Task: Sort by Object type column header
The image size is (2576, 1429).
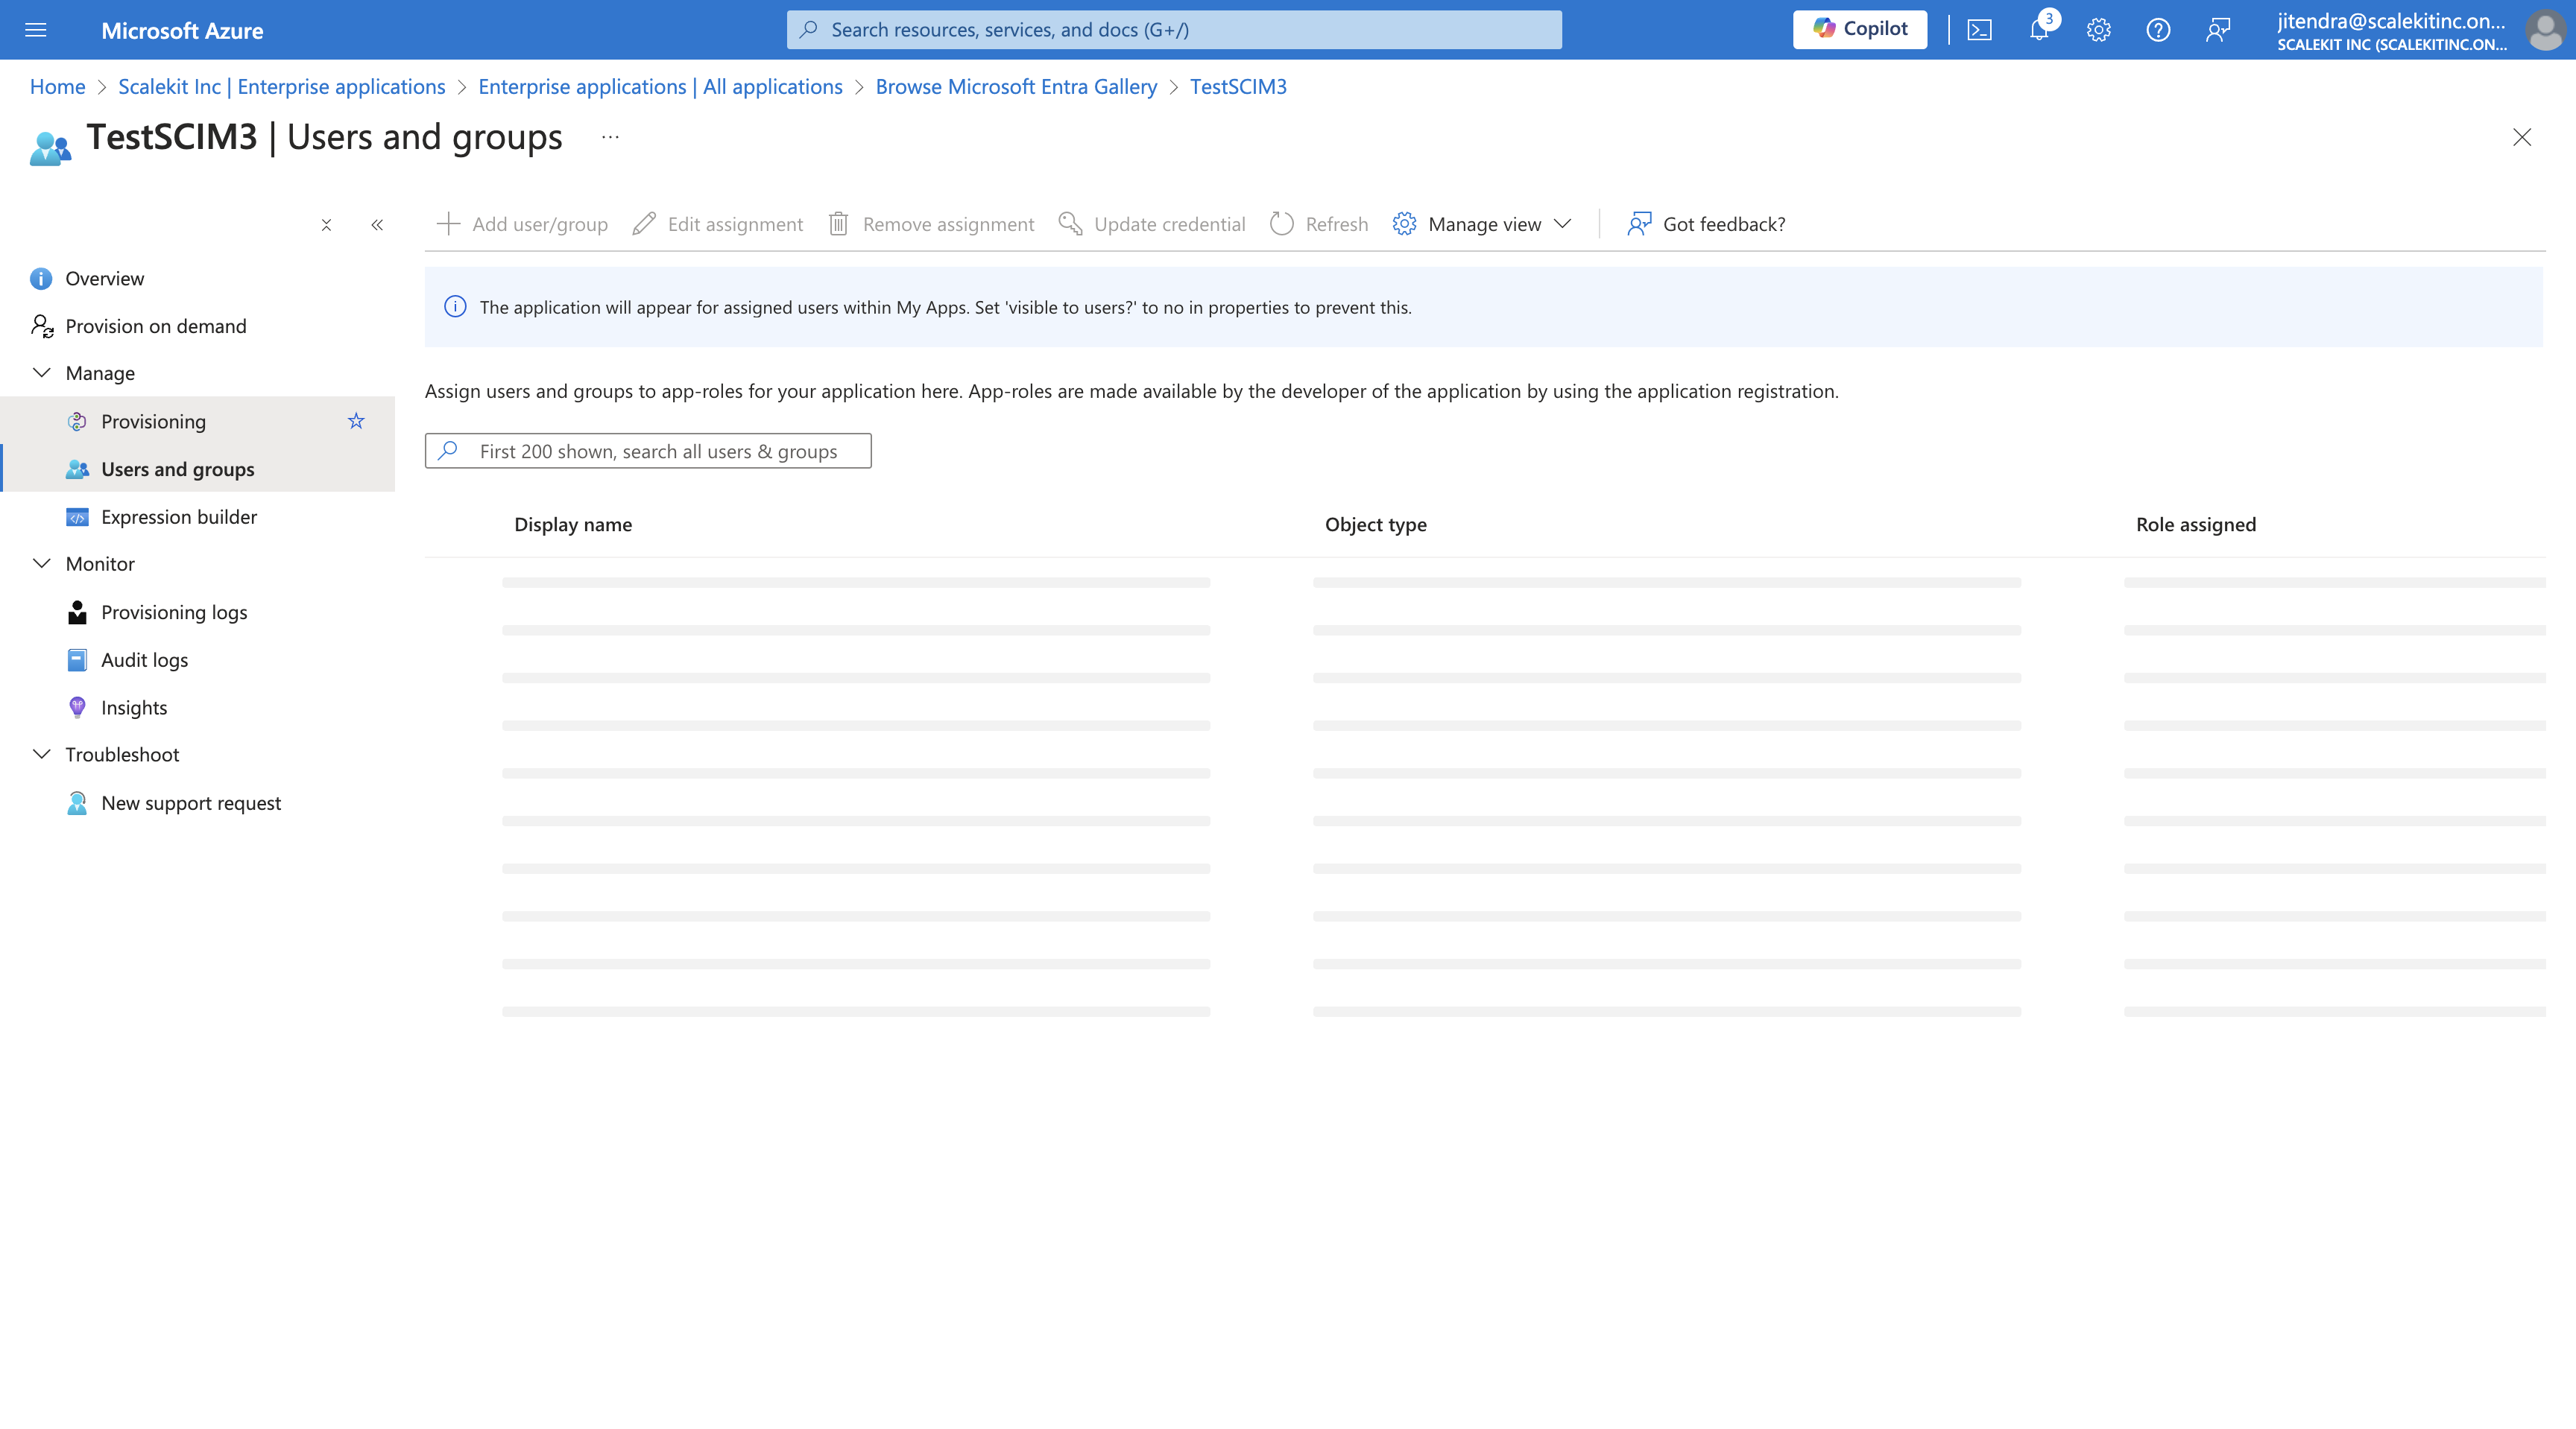Action: 1376,525
